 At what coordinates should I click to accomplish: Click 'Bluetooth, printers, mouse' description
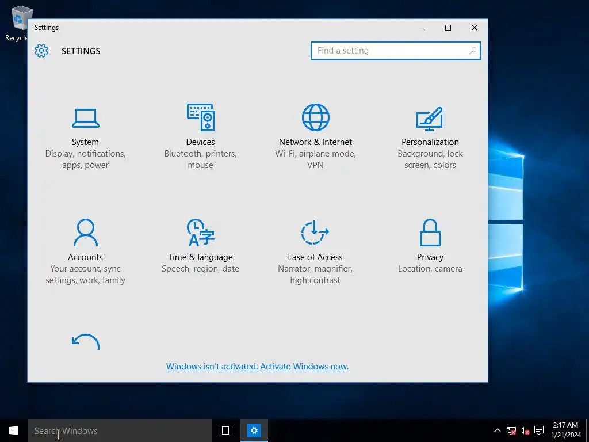pyautogui.click(x=201, y=159)
